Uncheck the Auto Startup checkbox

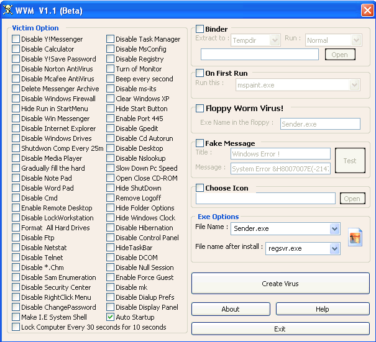coord(110,317)
